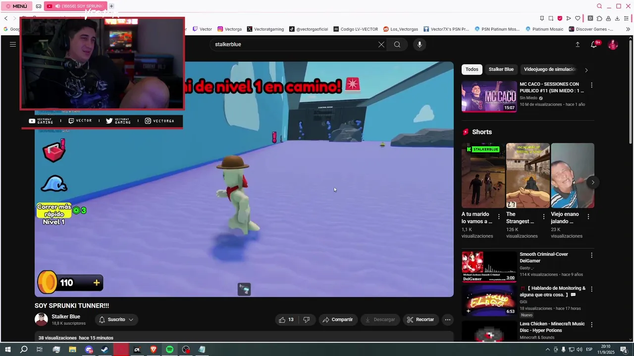Open Los_Vectorgas bookmark
The height and width of the screenshot is (356, 634).
click(401, 29)
